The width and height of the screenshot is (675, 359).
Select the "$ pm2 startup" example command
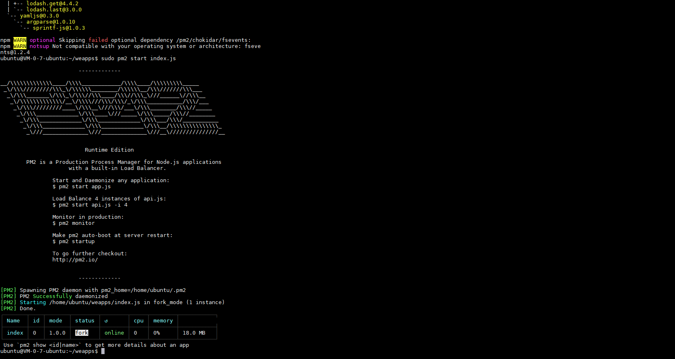pyautogui.click(x=73, y=242)
